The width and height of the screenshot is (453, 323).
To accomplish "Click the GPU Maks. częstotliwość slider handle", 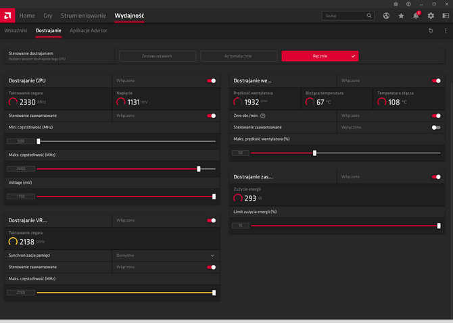I will (x=199, y=169).
